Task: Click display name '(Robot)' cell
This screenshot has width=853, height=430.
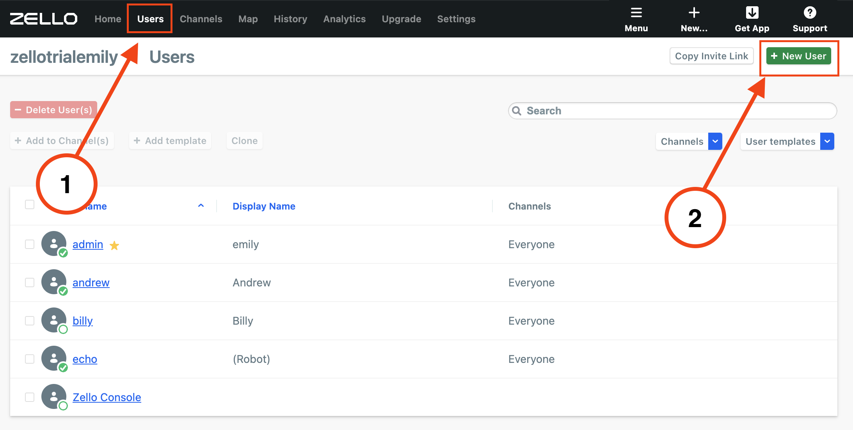Action: (251, 359)
